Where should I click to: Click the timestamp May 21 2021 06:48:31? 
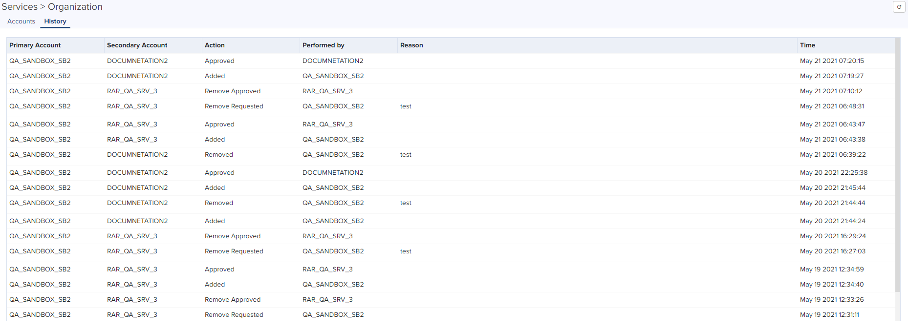pyautogui.click(x=832, y=106)
